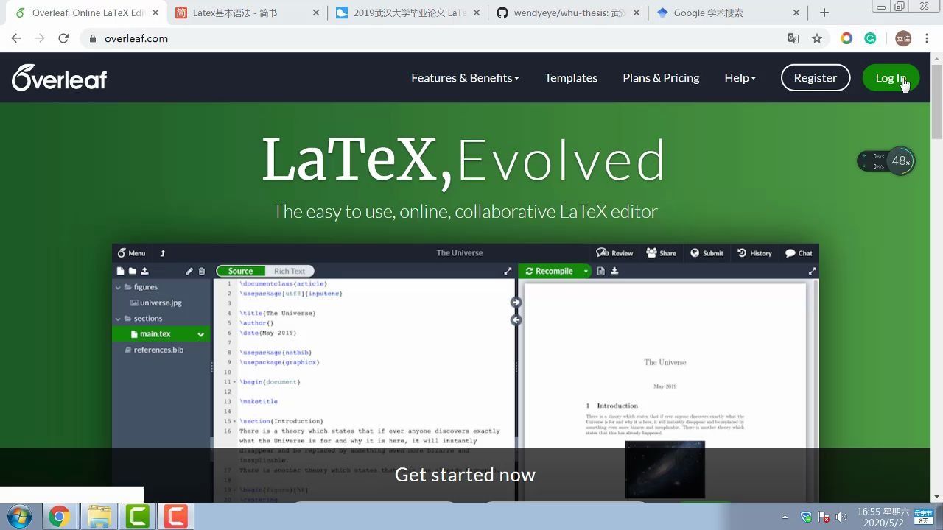Viewport: 943px width, 530px height.
Task: Close the Google 学术搜索 tab
Action: 796,13
